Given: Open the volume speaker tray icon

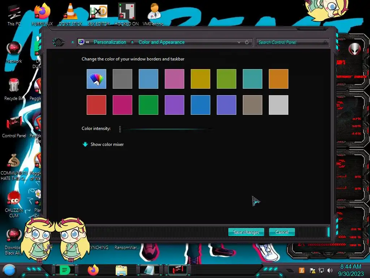Looking at the screenshot, I should pos(330,270).
